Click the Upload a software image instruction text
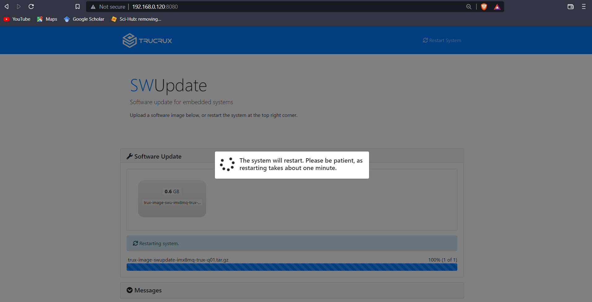592x302 pixels. pyautogui.click(x=214, y=115)
